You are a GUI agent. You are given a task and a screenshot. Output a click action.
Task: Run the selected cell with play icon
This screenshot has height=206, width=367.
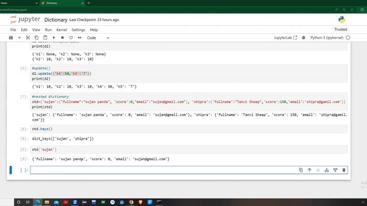coord(54,38)
